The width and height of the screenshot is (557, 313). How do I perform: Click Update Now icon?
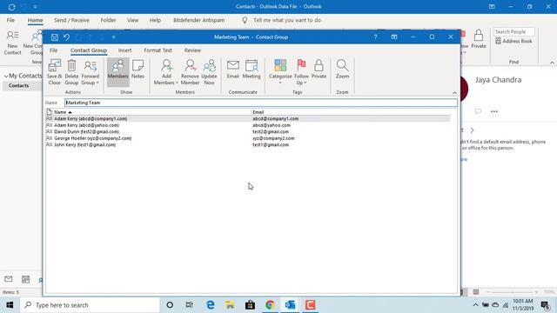(x=209, y=72)
